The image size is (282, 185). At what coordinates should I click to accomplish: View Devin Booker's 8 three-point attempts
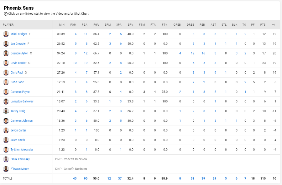121,63
